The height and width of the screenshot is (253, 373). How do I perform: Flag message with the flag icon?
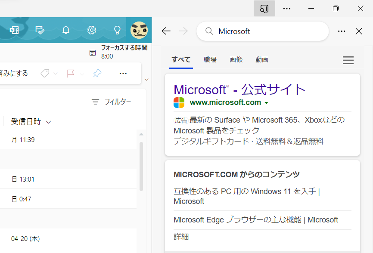pos(71,74)
